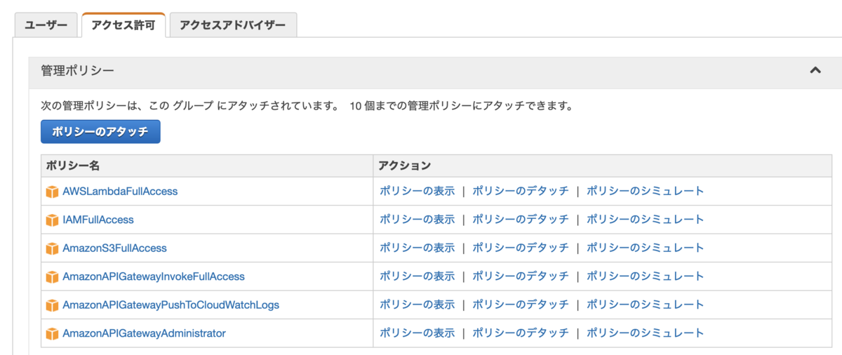This screenshot has width=842, height=355.
Task: Detach policy in AmazonS3FullAccess row
Action: click(x=520, y=248)
